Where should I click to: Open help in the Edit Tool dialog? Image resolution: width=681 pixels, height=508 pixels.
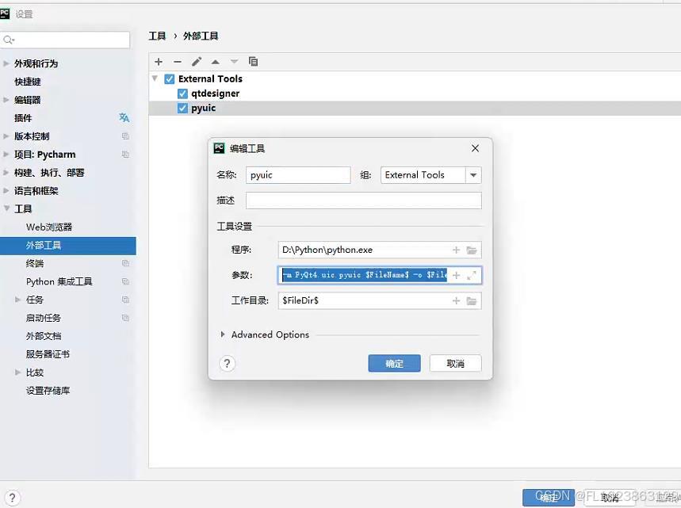click(x=227, y=364)
